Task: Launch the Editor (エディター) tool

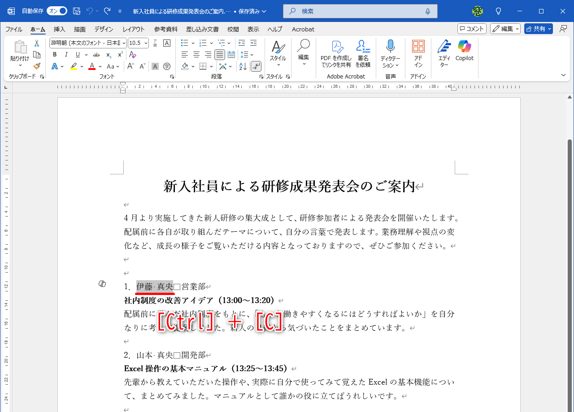Action: (444, 53)
